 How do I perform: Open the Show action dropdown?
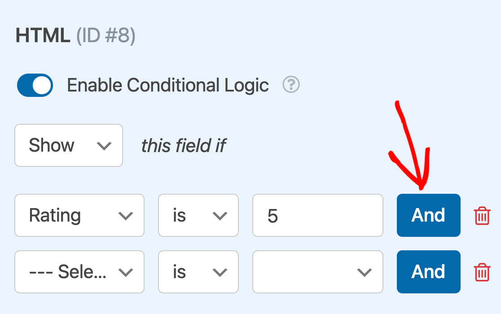[68, 146]
